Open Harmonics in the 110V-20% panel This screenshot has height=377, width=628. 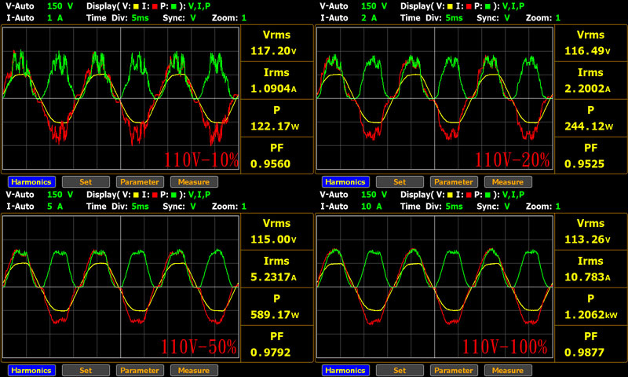click(345, 182)
